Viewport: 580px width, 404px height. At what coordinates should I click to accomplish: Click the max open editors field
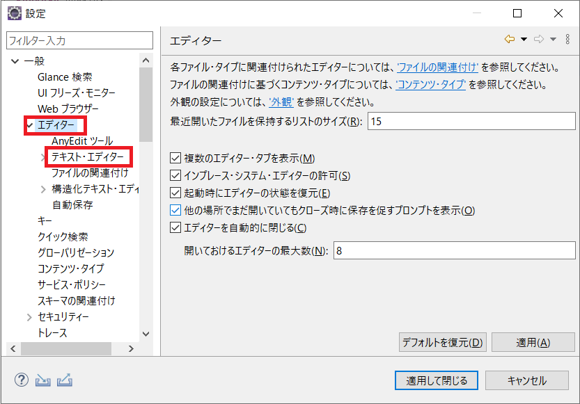(x=454, y=251)
